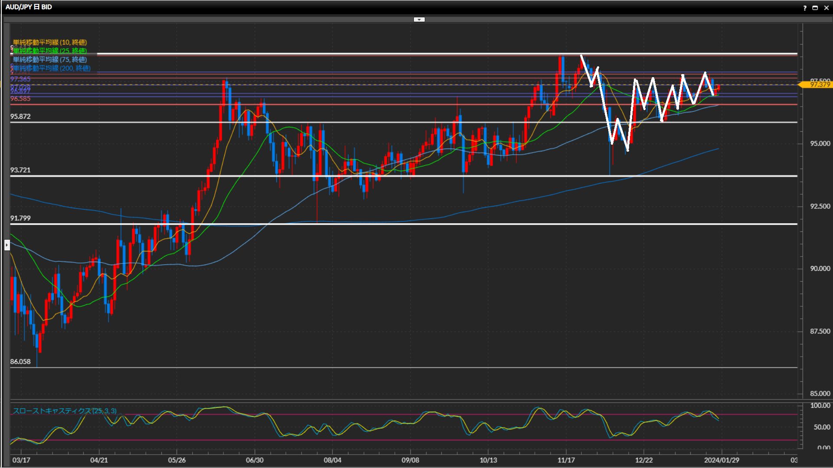Click the 95.000 price scale label
The height and width of the screenshot is (468, 833).
click(820, 143)
